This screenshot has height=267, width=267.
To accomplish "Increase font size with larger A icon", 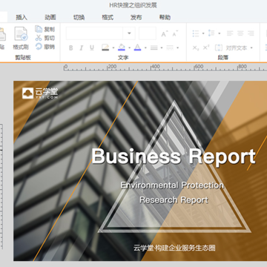I will pyautogui.click(x=164, y=33).
